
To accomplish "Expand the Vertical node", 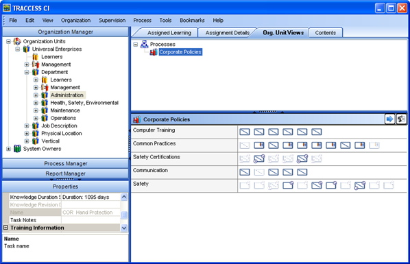I will [27, 141].
